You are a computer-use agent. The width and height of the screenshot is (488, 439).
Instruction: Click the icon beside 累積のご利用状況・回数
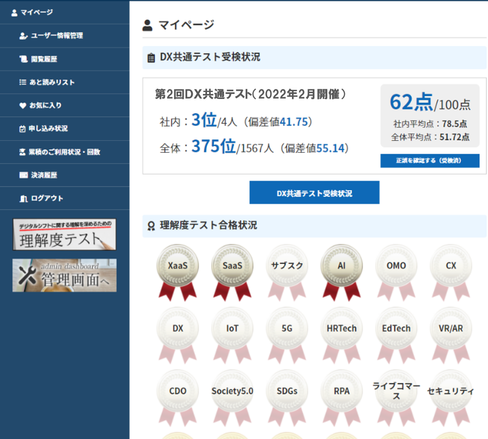coord(22,152)
